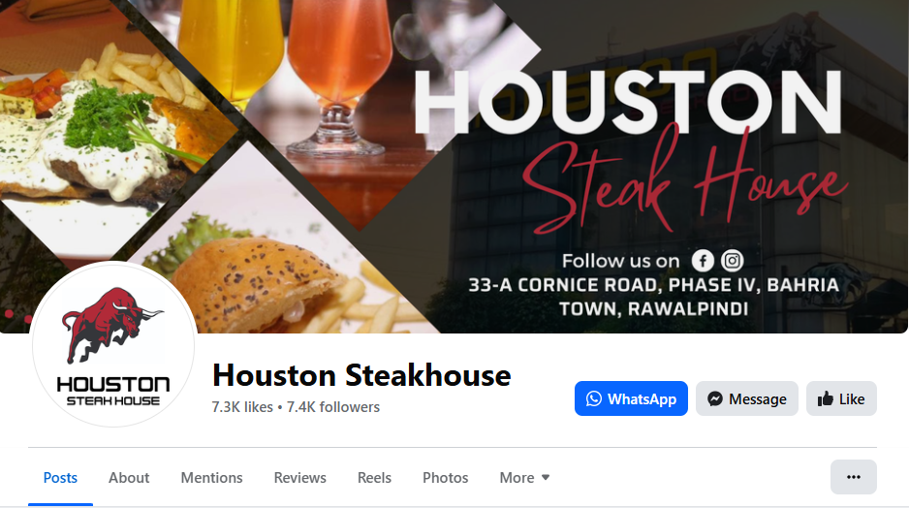Image resolution: width=909 pixels, height=508 pixels.
Task: Go to the Mentions tab
Action: point(211,477)
